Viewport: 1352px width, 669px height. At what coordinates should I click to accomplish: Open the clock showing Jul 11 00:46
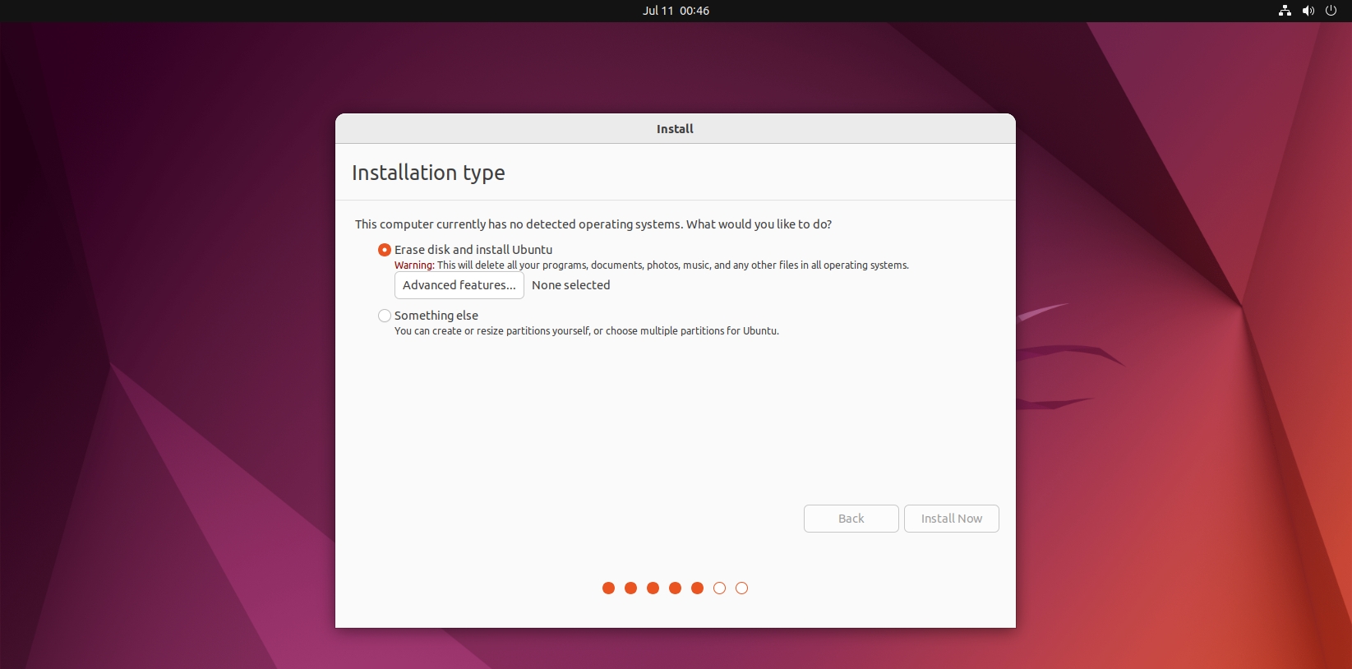coord(676,11)
